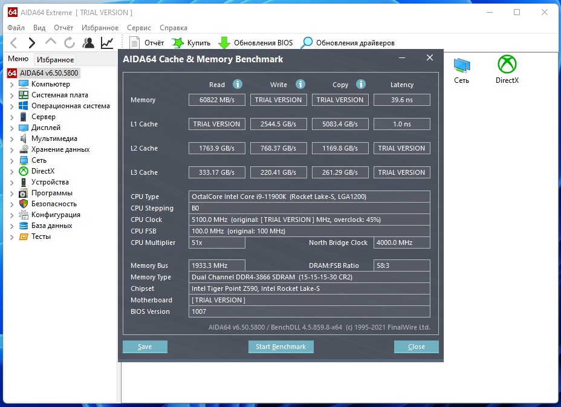
Task: Expand the Программы tree node
Action: pyautogui.click(x=12, y=194)
